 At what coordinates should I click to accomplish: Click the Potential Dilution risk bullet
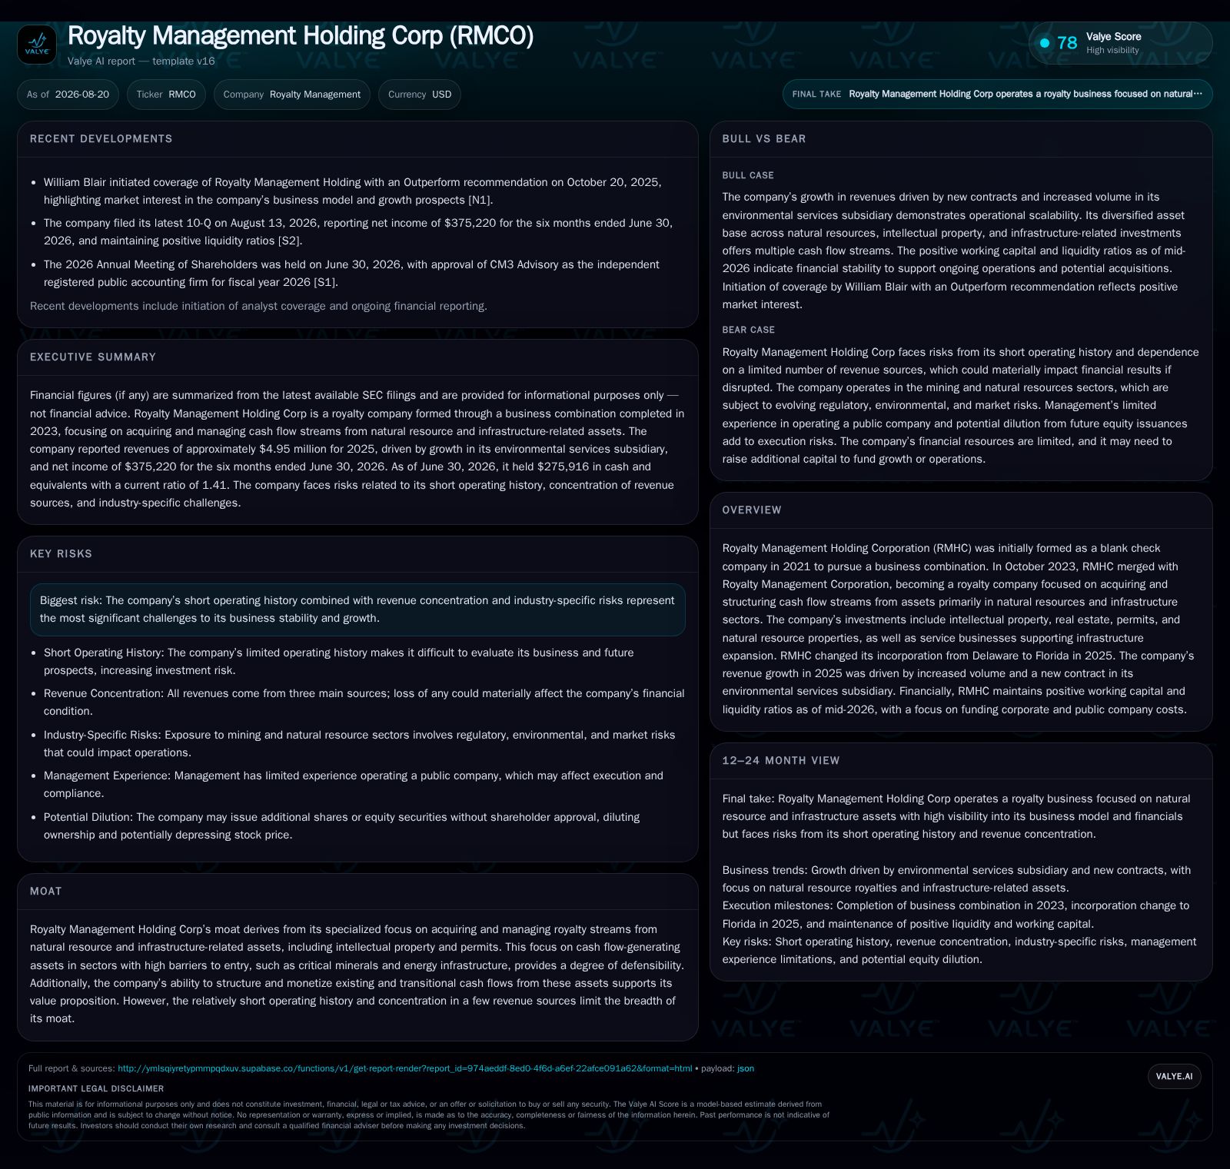tap(342, 826)
